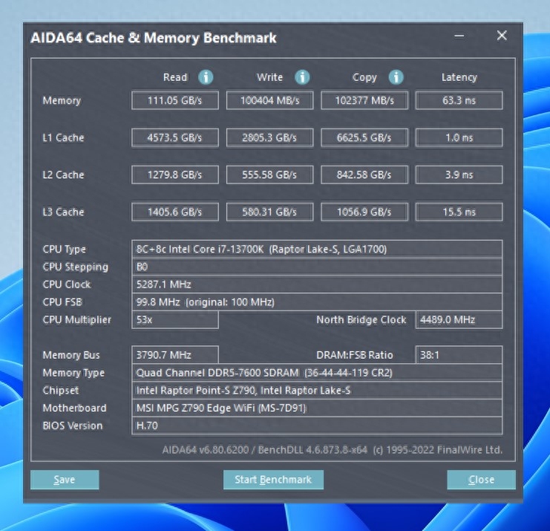Select L3 Cache latency value 15.5 ns

coord(459,212)
